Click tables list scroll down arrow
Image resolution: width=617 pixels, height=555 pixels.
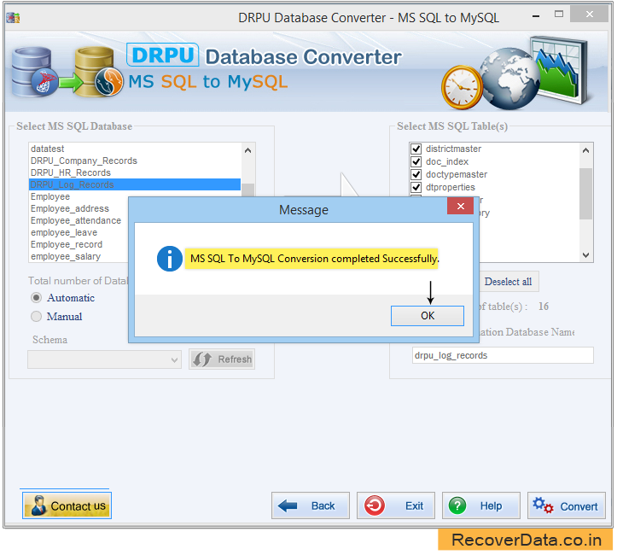click(x=585, y=255)
